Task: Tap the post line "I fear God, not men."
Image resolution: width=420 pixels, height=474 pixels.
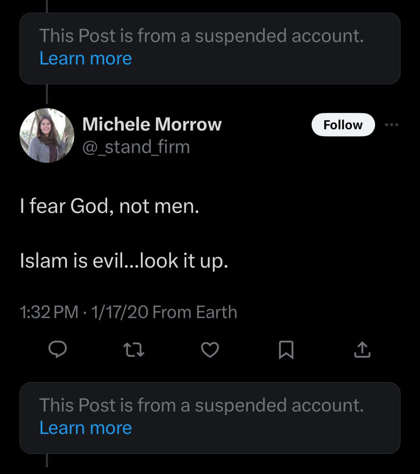Action: 109,206
